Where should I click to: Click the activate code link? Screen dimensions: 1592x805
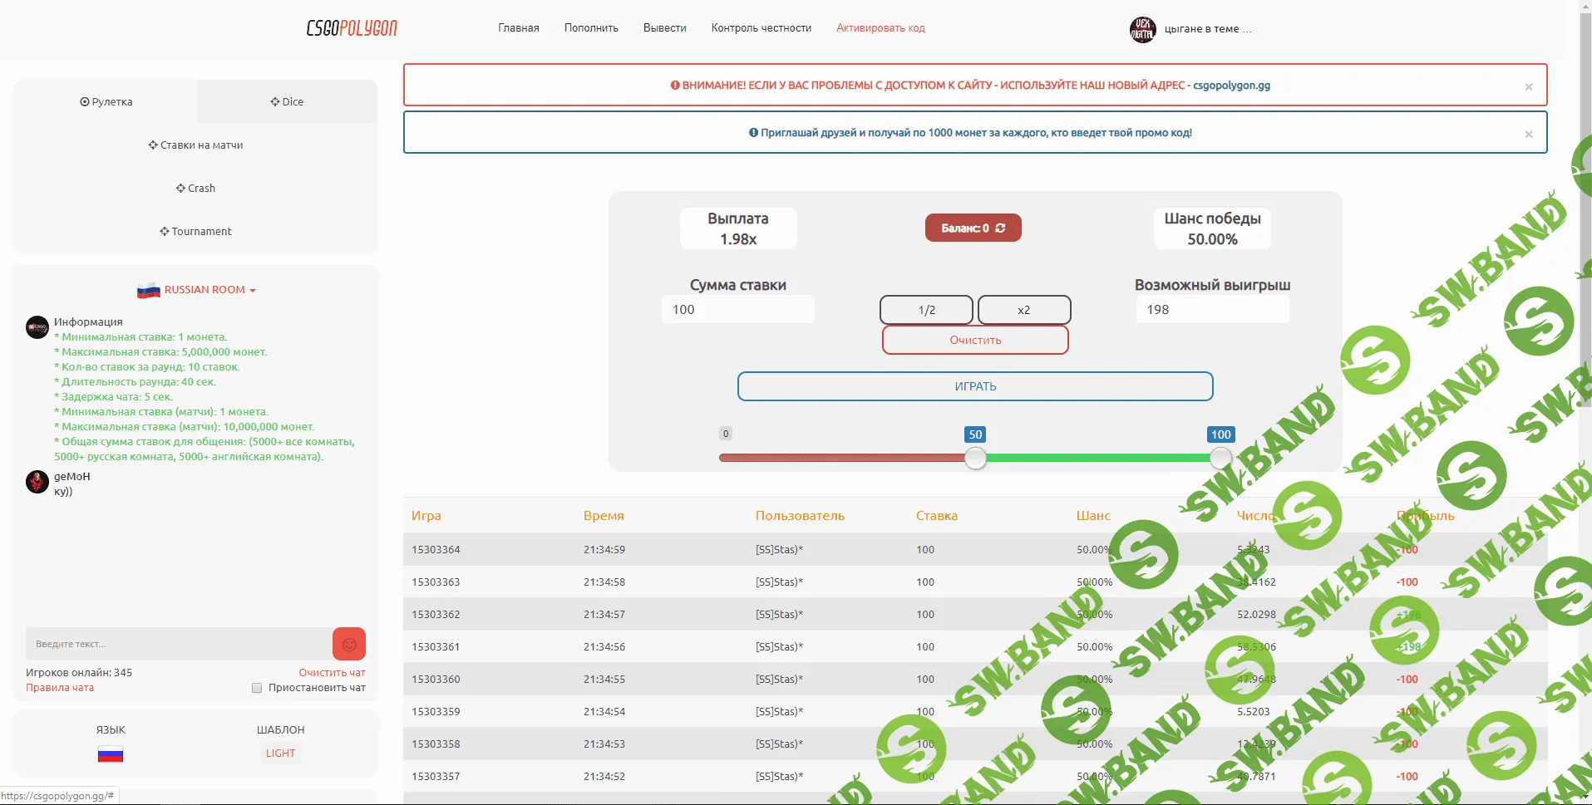click(x=880, y=28)
